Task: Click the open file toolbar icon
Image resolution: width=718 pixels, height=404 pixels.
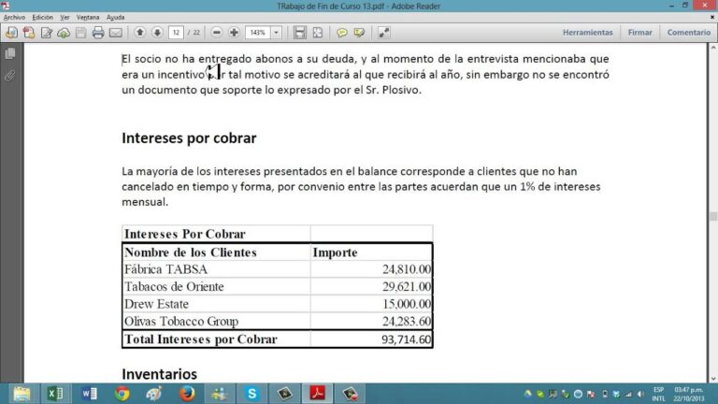Action: pyautogui.click(x=11, y=33)
